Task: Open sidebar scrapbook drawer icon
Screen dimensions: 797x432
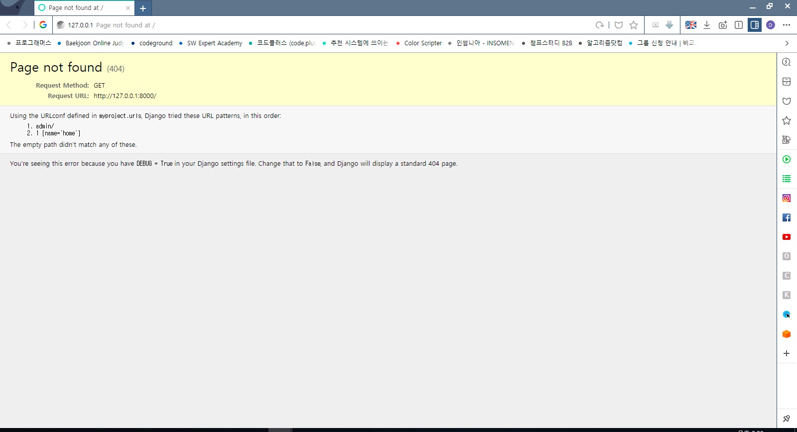Action: click(x=787, y=82)
